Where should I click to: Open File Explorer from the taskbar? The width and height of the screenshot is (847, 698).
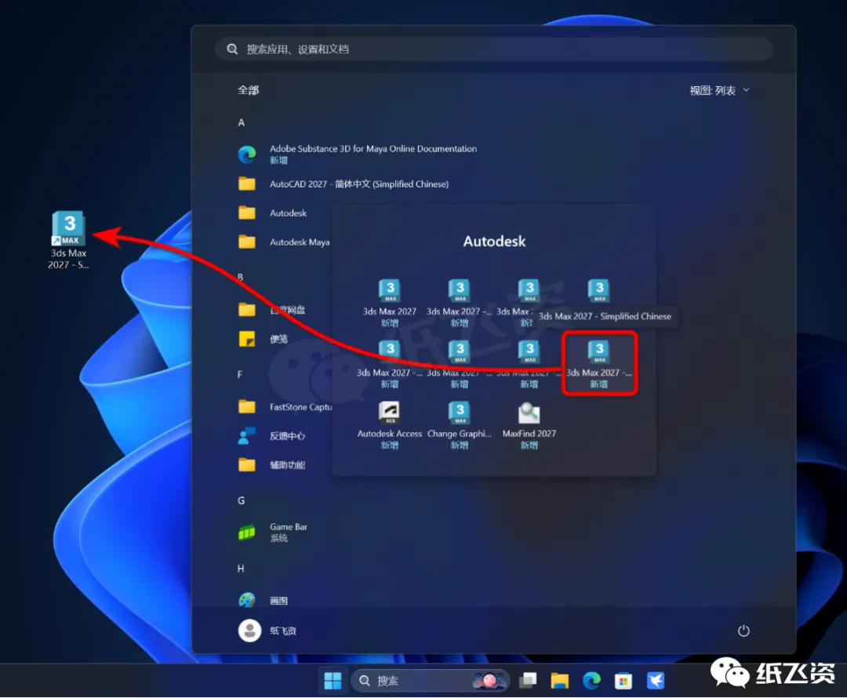[560, 681]
